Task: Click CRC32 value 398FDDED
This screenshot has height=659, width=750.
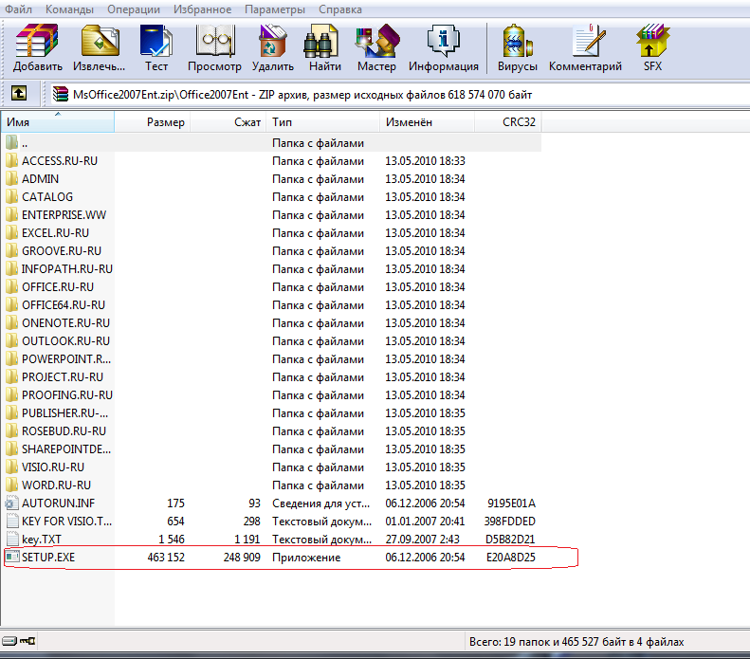Action: pyautogui.click(x=509, y=522)
